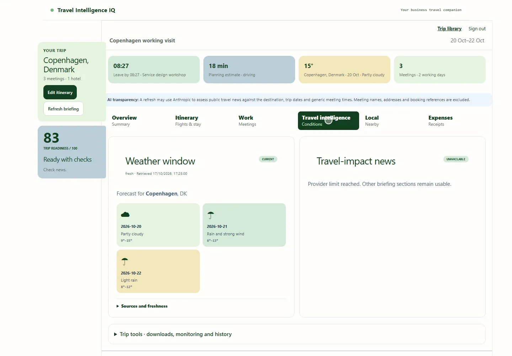
Task: Click the Copenhagen working visit title
Action: point(142,41)
